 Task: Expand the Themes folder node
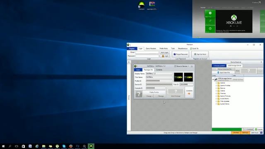[x=216, y=94]
